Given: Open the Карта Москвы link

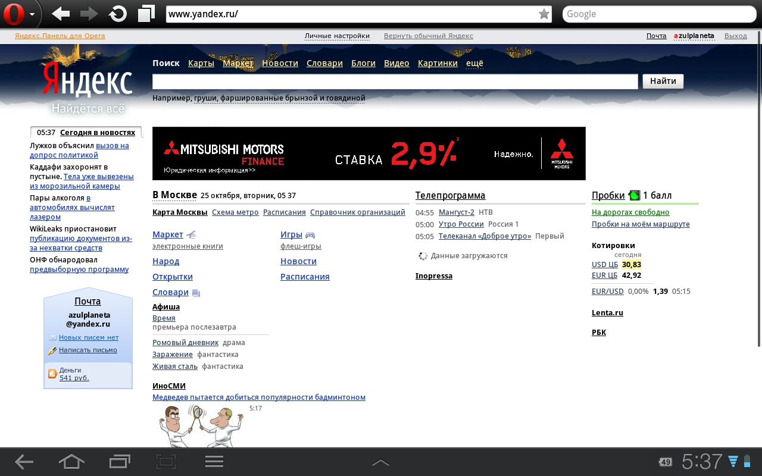Looking at the screenshot, I should point(180,212).
